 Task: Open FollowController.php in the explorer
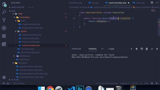32,35
